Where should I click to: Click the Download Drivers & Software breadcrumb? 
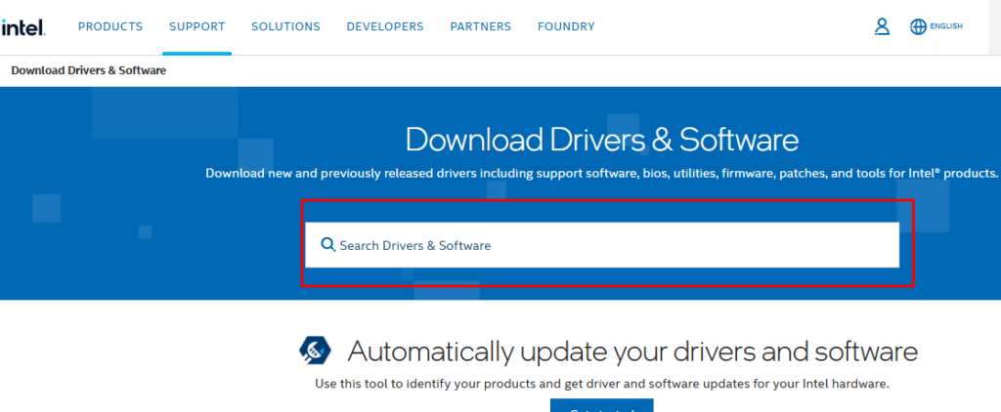pyautogui.click(x=88, y=70)
